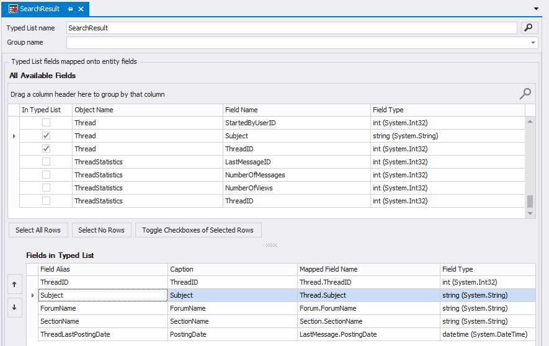
Task: Click the Select All Rows button
Action: click(38, 230)
